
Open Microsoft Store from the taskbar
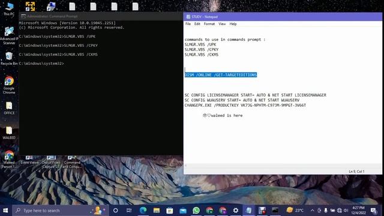(x=169, y=211)
